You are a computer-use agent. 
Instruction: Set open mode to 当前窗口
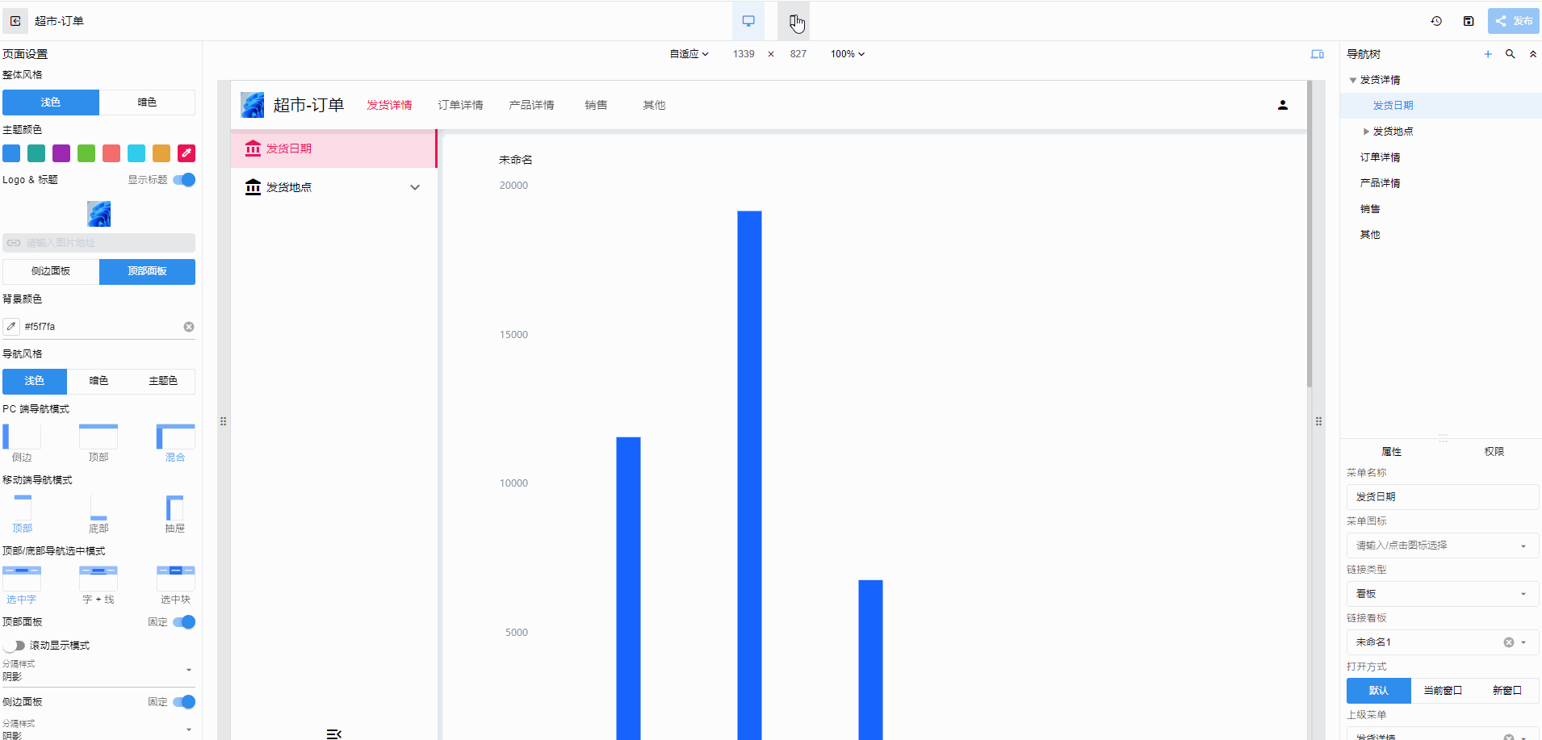[1443, 691]
